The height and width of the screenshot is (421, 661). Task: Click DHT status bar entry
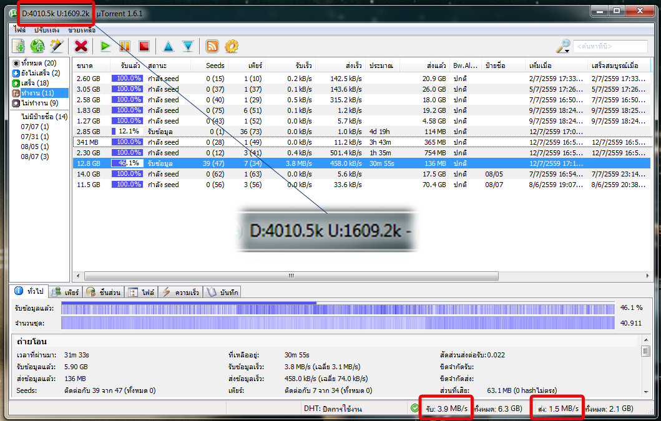(x=333, y=409)
